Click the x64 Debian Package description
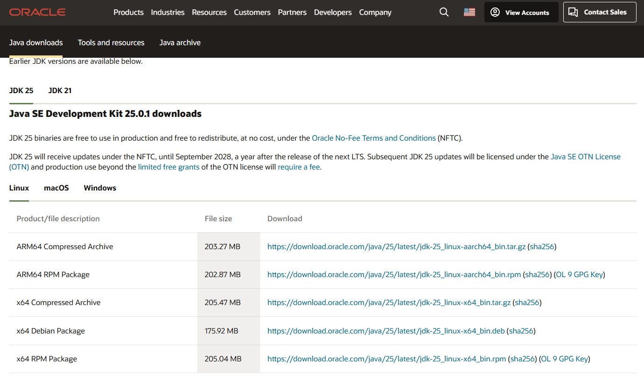 51,331
